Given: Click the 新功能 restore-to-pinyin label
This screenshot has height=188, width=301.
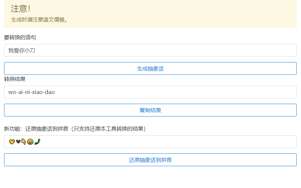Looking at the screenshot, I should click(75, 129).
